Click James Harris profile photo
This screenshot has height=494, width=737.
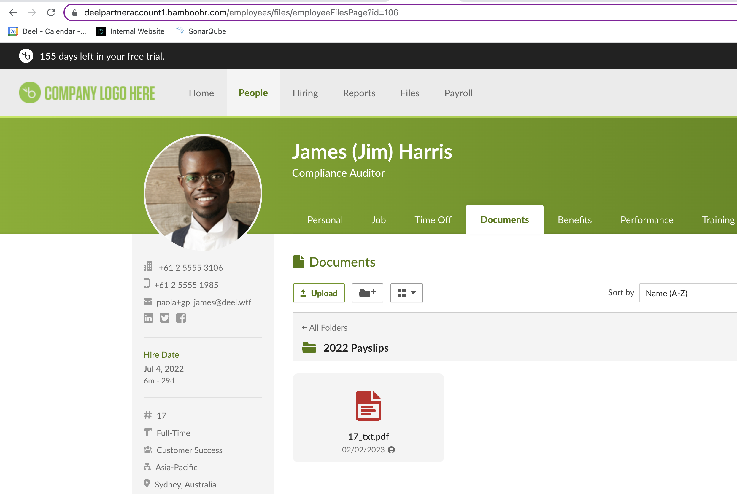(x=203, y=193)
